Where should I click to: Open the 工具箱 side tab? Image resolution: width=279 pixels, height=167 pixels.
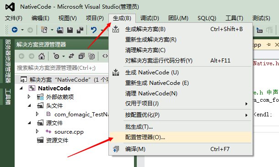point(8,96)
